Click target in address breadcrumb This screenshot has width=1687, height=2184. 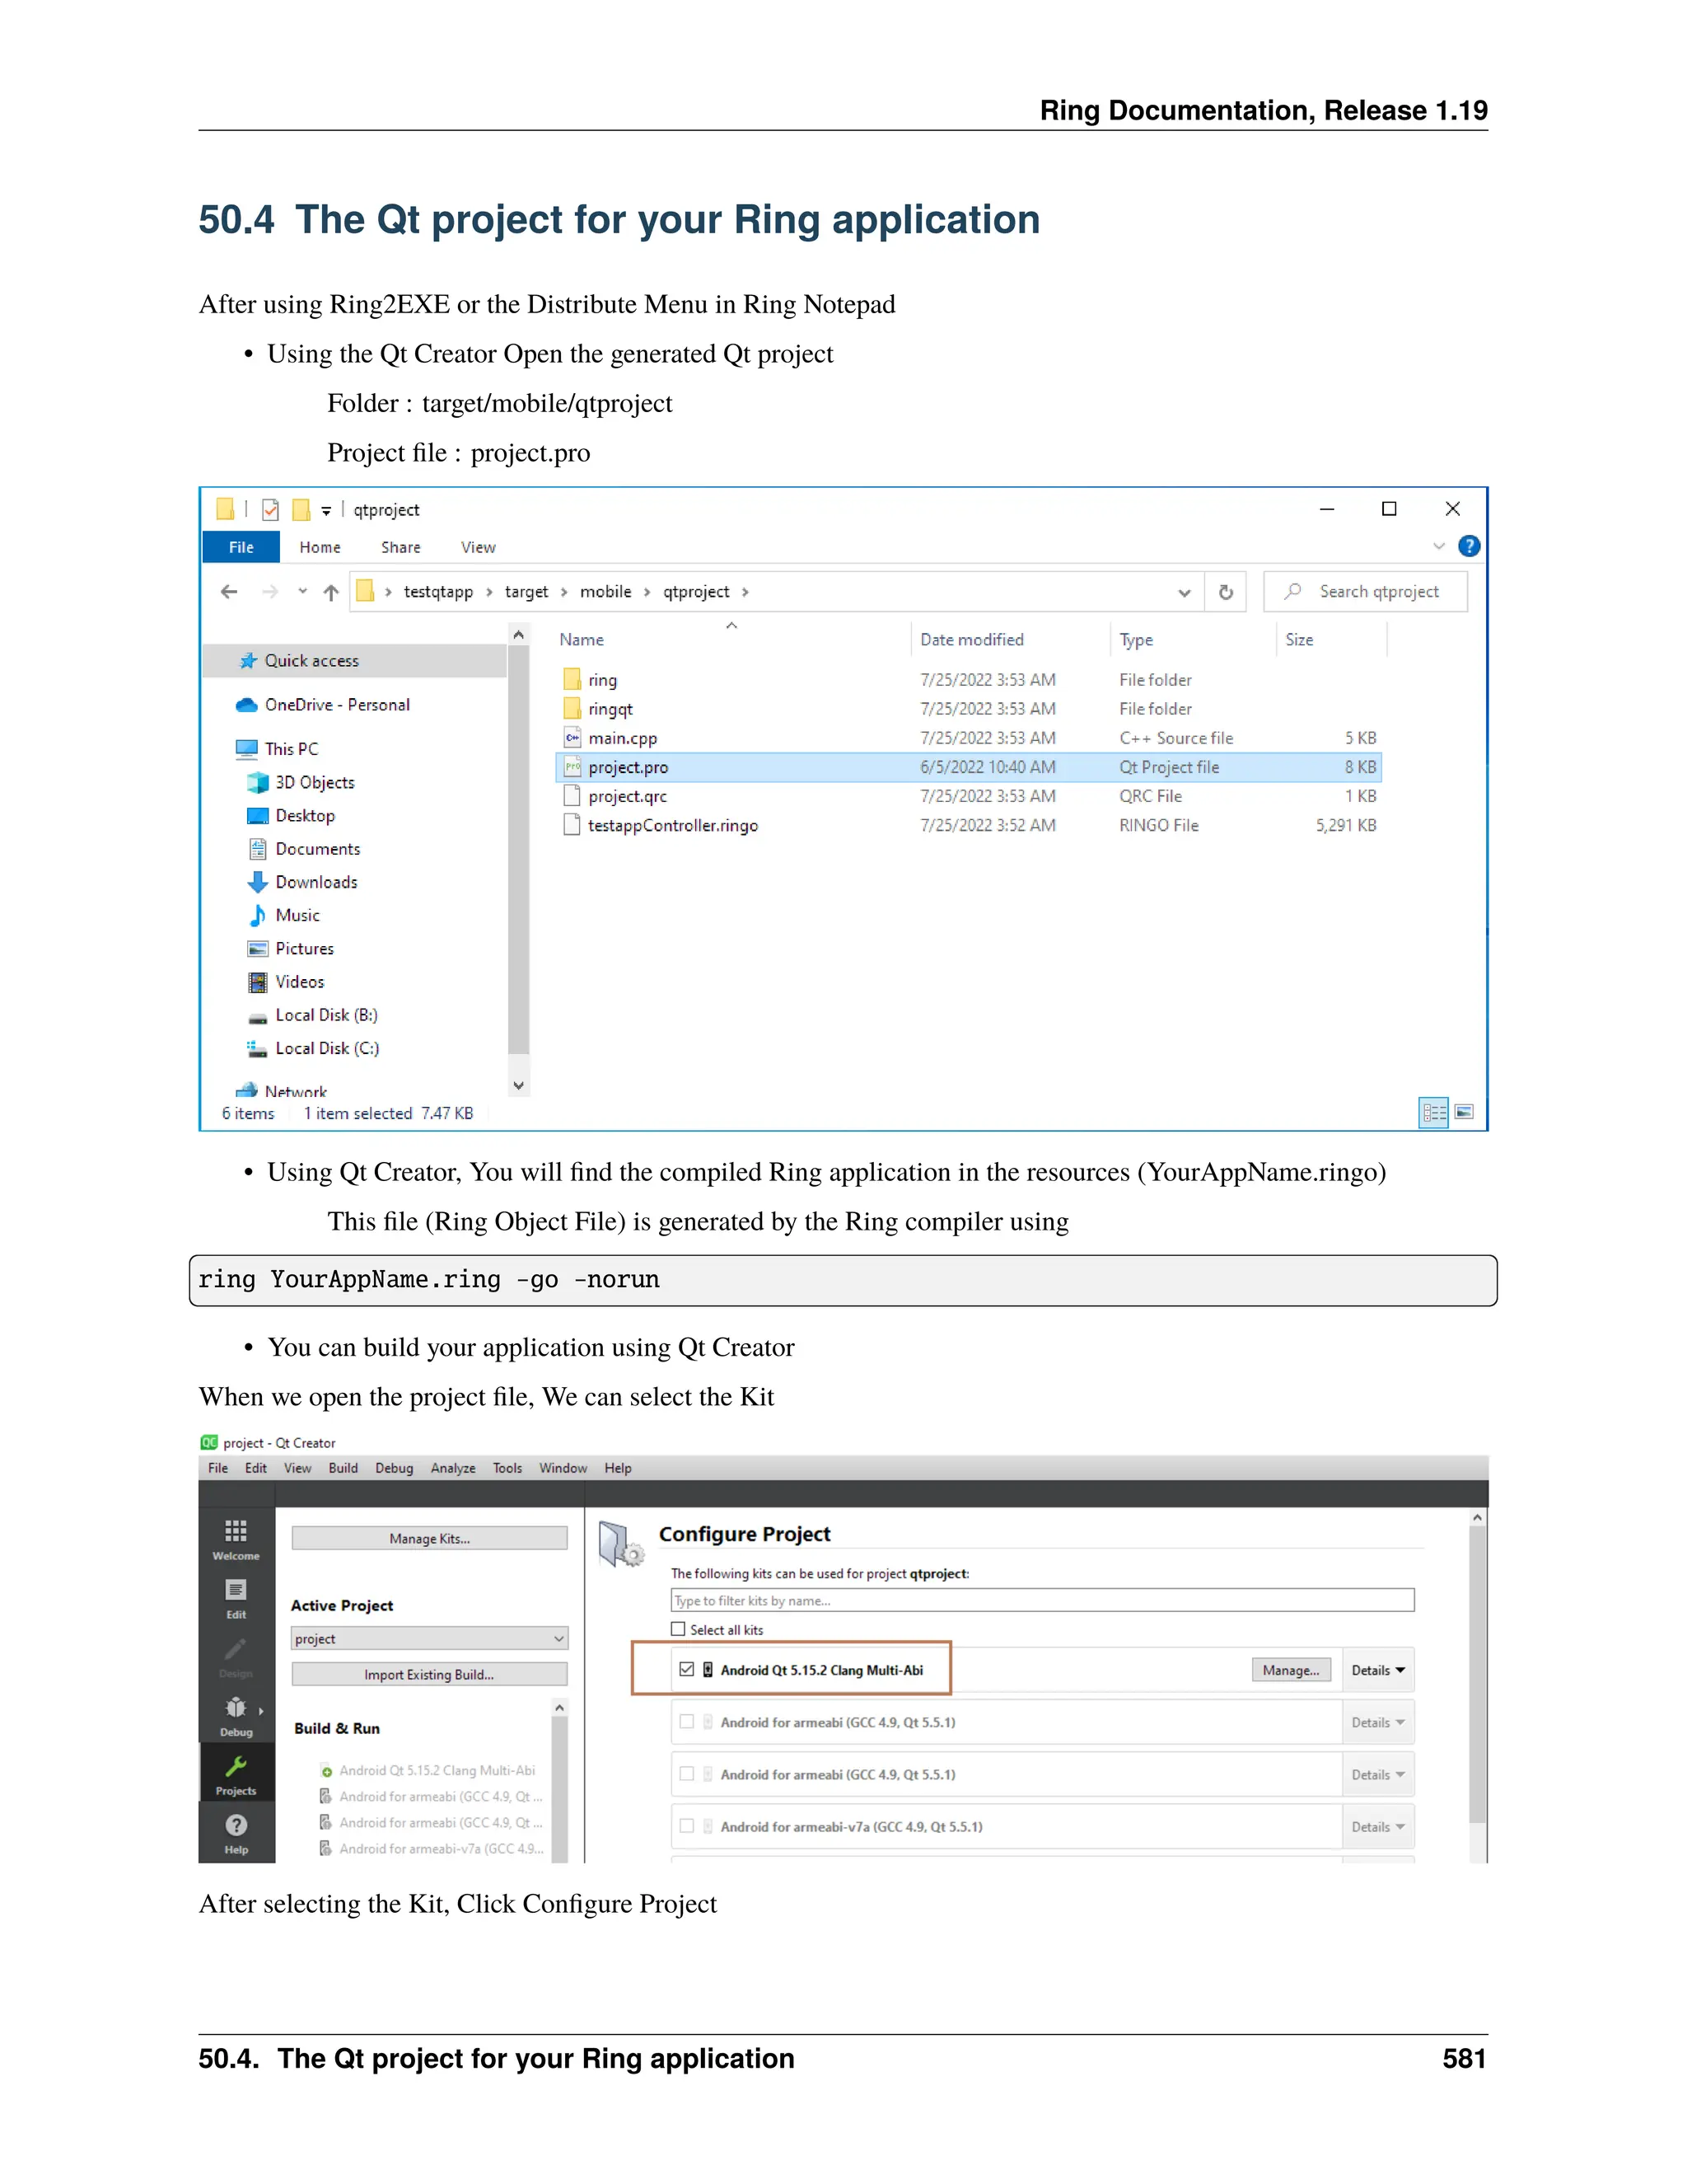[526, 592]
